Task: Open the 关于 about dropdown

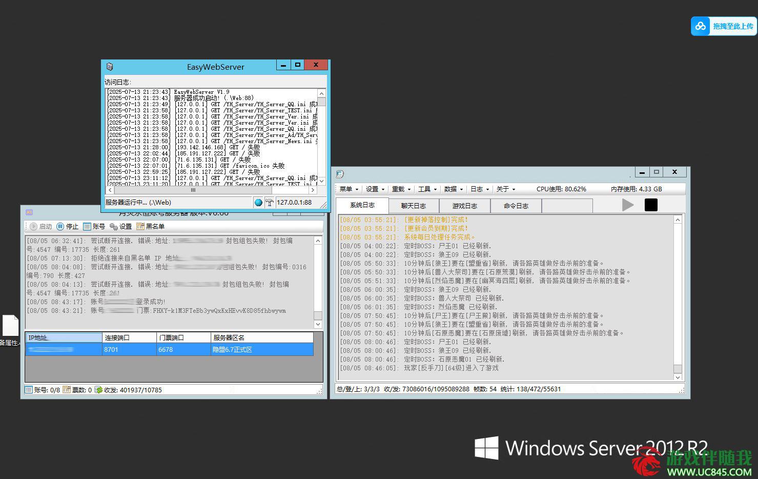Action: tap(506, 189)
